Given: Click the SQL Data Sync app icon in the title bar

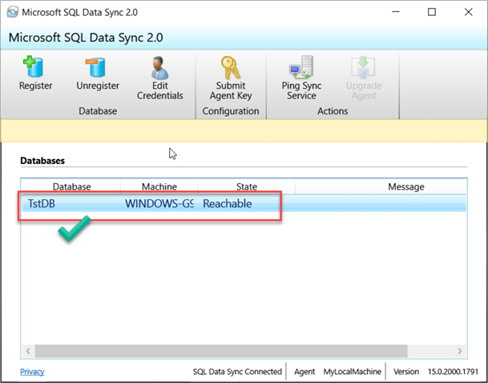Looking at the screenshot, I should click(13, 12).
